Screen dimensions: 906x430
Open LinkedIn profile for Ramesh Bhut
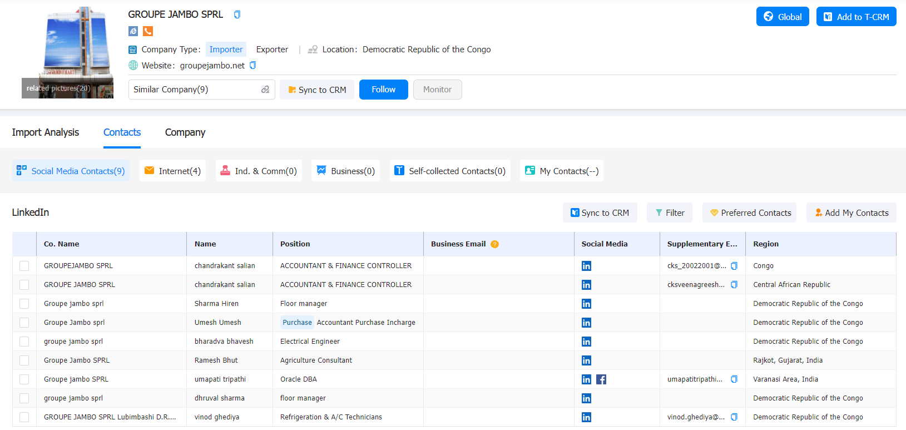coord(586,360)
